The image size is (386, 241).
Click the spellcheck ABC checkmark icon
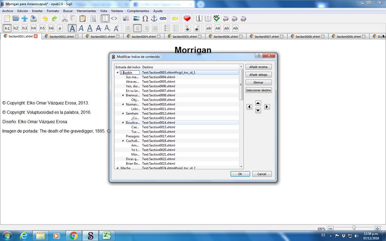click(217, 18)
